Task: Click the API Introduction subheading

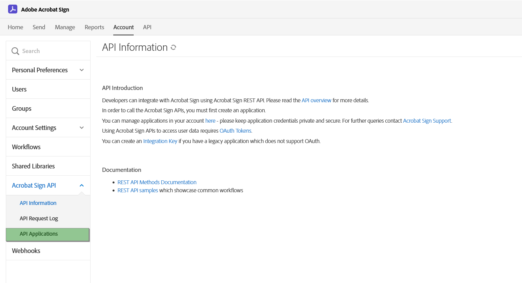Action: [x=123, y=88]
